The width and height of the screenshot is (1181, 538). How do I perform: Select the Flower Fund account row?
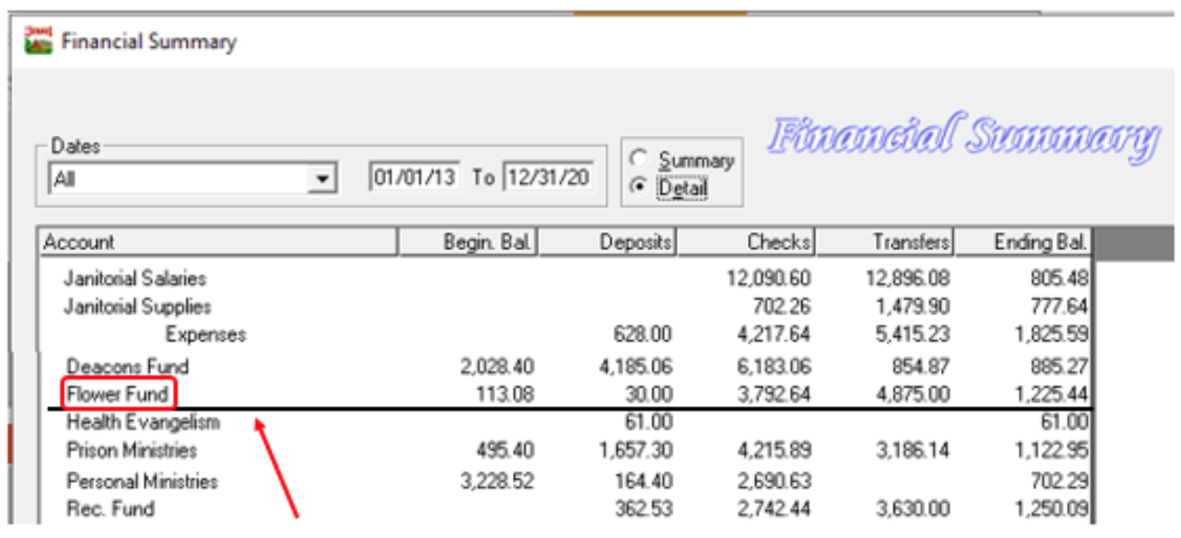[117, 394]
